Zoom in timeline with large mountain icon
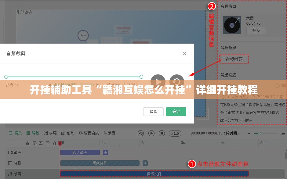Viewport: 287px width, 179px height. (x=283, y=133)
